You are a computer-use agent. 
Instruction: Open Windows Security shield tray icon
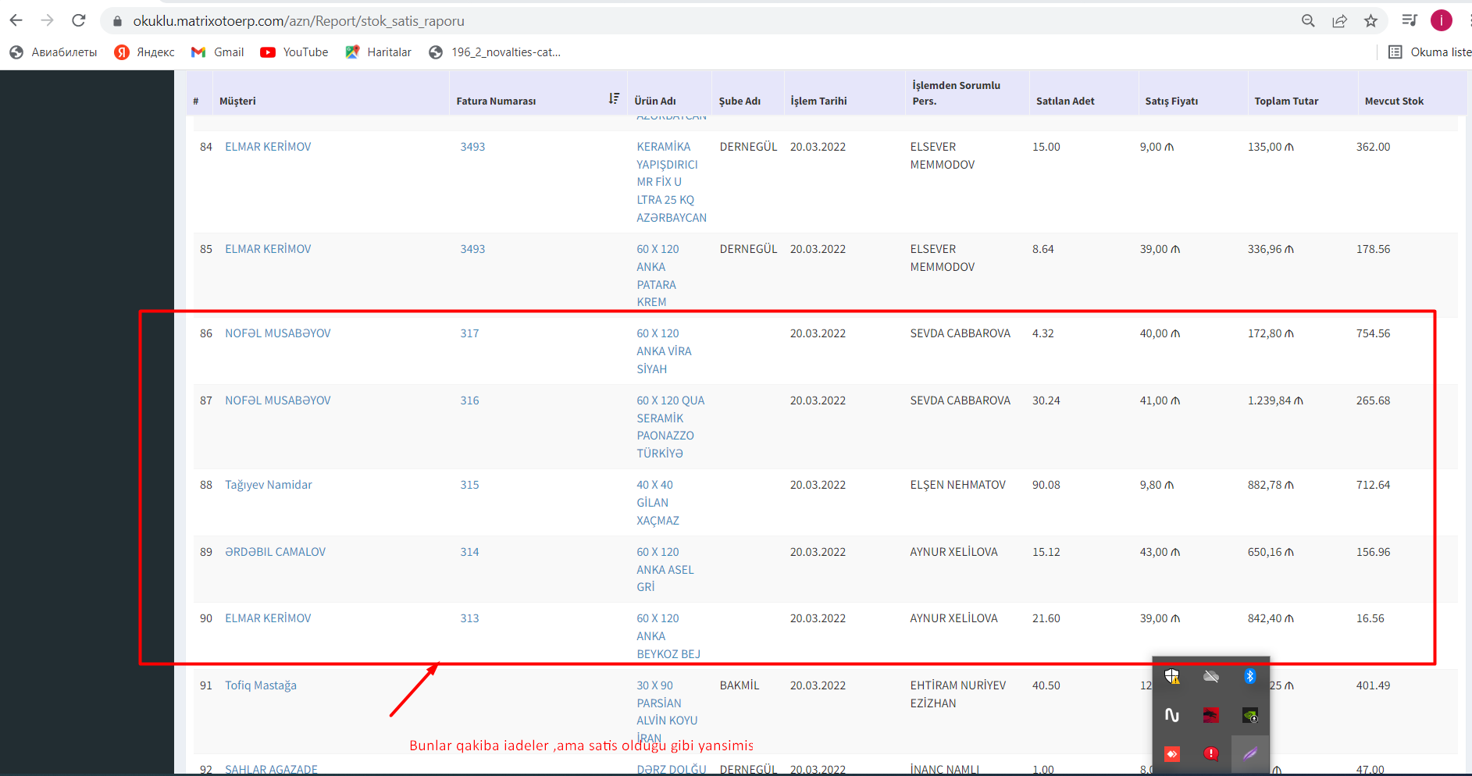(1172, 676)
